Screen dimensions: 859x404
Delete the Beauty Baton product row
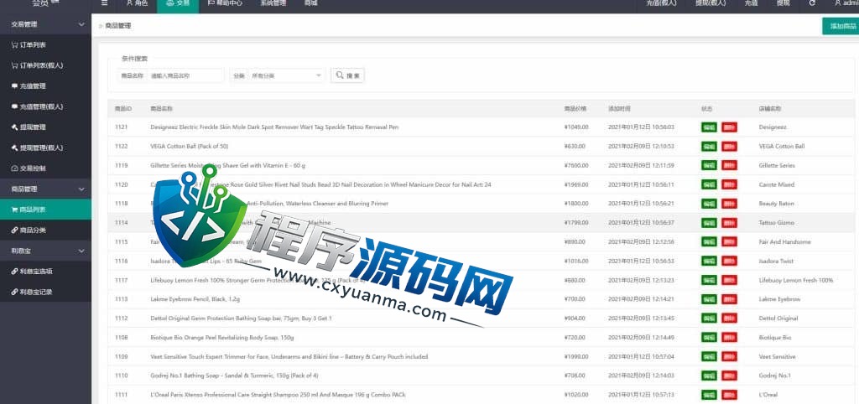729,204
